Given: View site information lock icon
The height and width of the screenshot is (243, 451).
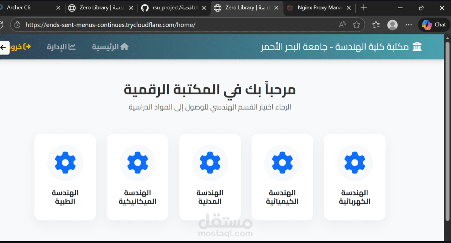Looking at the screenshot, I should 17,25.
